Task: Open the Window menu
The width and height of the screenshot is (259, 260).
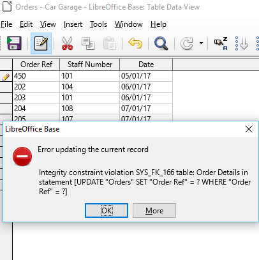Action: [x=129, y=24]
